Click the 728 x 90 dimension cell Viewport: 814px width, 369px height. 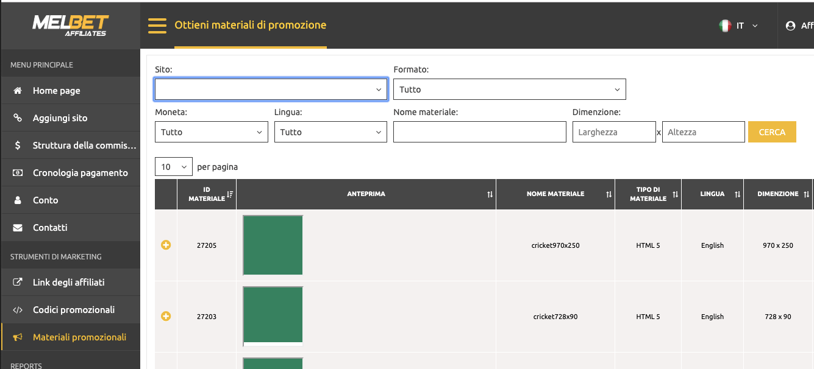[778, 317]
